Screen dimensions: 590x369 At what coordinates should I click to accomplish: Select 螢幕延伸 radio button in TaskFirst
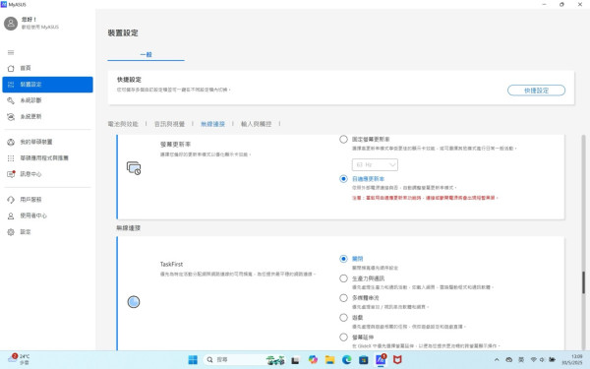click(x=343, y=337)
